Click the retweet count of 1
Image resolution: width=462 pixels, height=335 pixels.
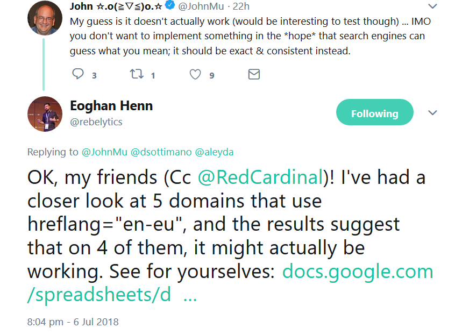tap(153, 74)
